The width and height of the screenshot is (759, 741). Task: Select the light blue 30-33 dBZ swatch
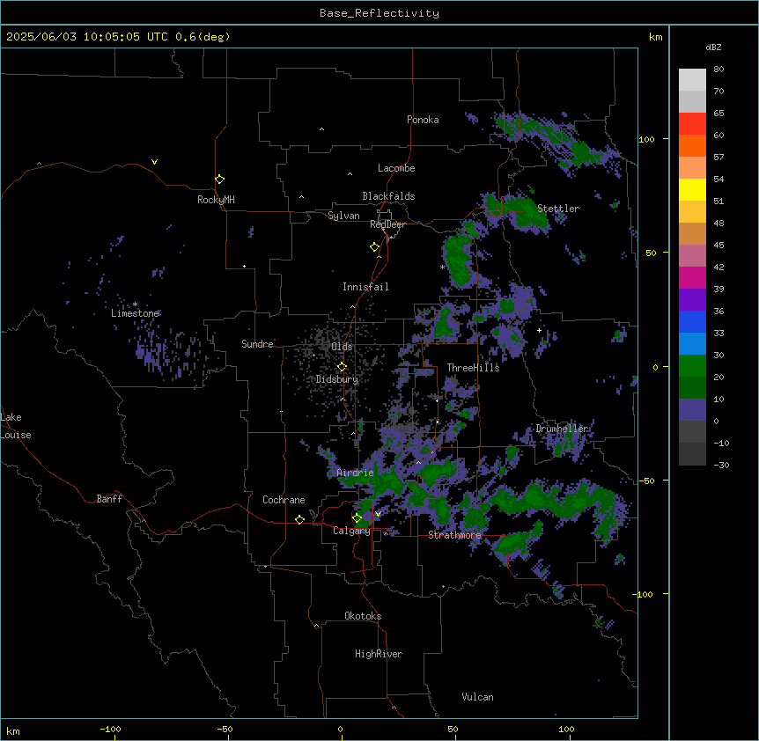692,343
